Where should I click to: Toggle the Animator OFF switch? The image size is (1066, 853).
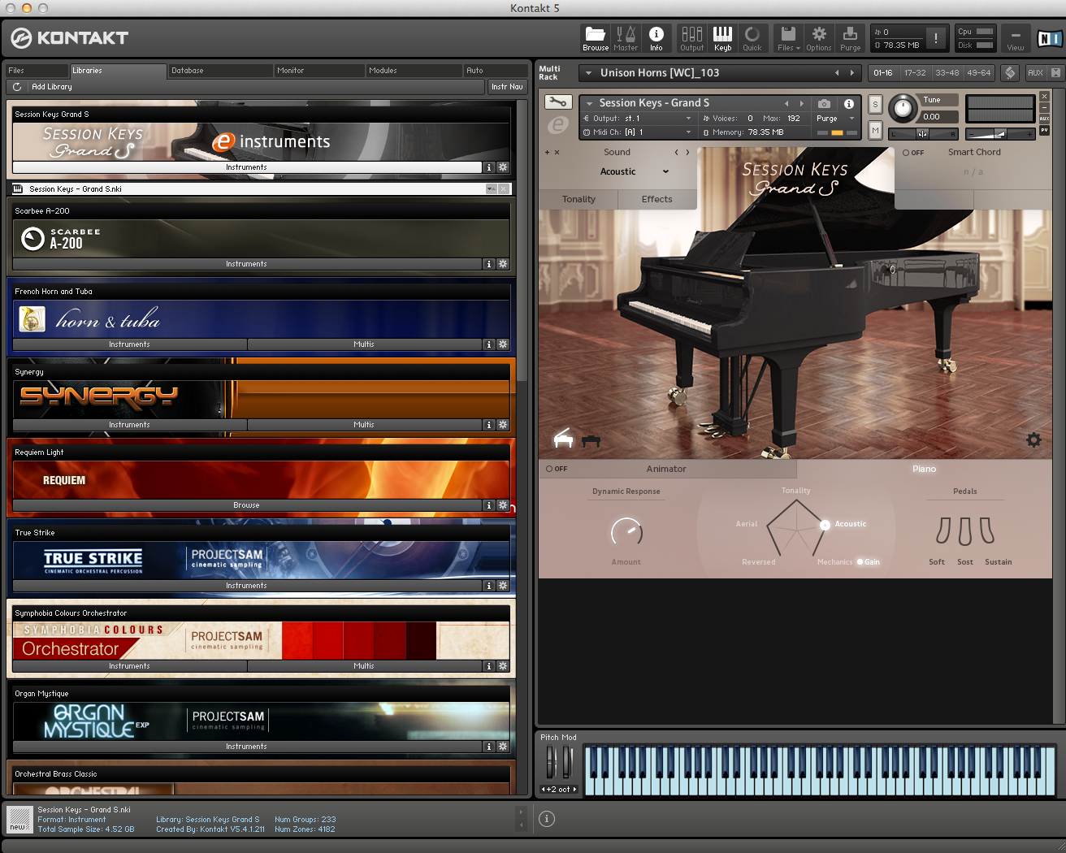tap(557, 469)
